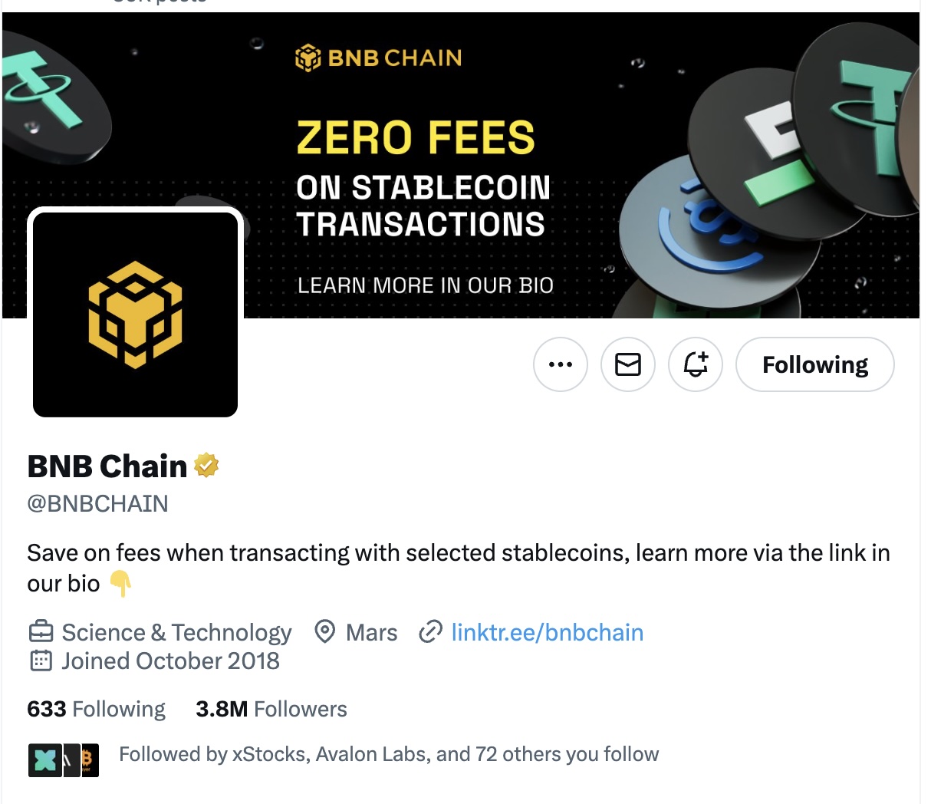Open the linktr.ee/bnbchain link
931x804 pixels.
click(x=546, y=632)
